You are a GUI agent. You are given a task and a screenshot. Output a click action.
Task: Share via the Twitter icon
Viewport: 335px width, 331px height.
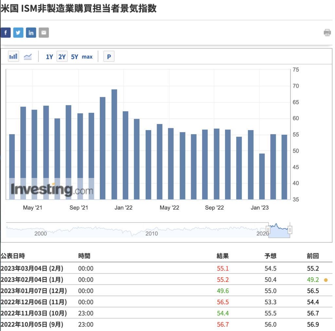point(18,33)
